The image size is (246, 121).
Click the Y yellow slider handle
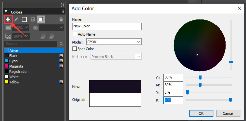(187, 93)
